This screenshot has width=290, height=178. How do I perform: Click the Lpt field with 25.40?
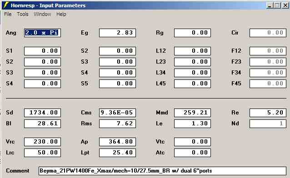click(x=117, y=153)
